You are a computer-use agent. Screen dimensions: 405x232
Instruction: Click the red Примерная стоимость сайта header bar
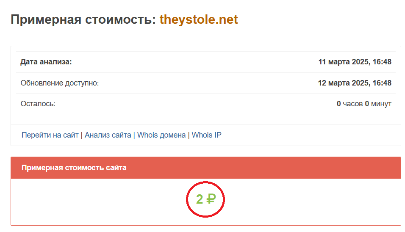coord(205,168)
